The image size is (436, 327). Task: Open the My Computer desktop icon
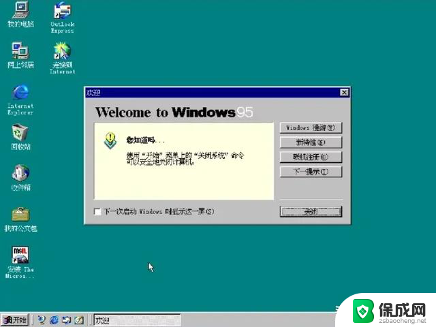pos(21,14)
